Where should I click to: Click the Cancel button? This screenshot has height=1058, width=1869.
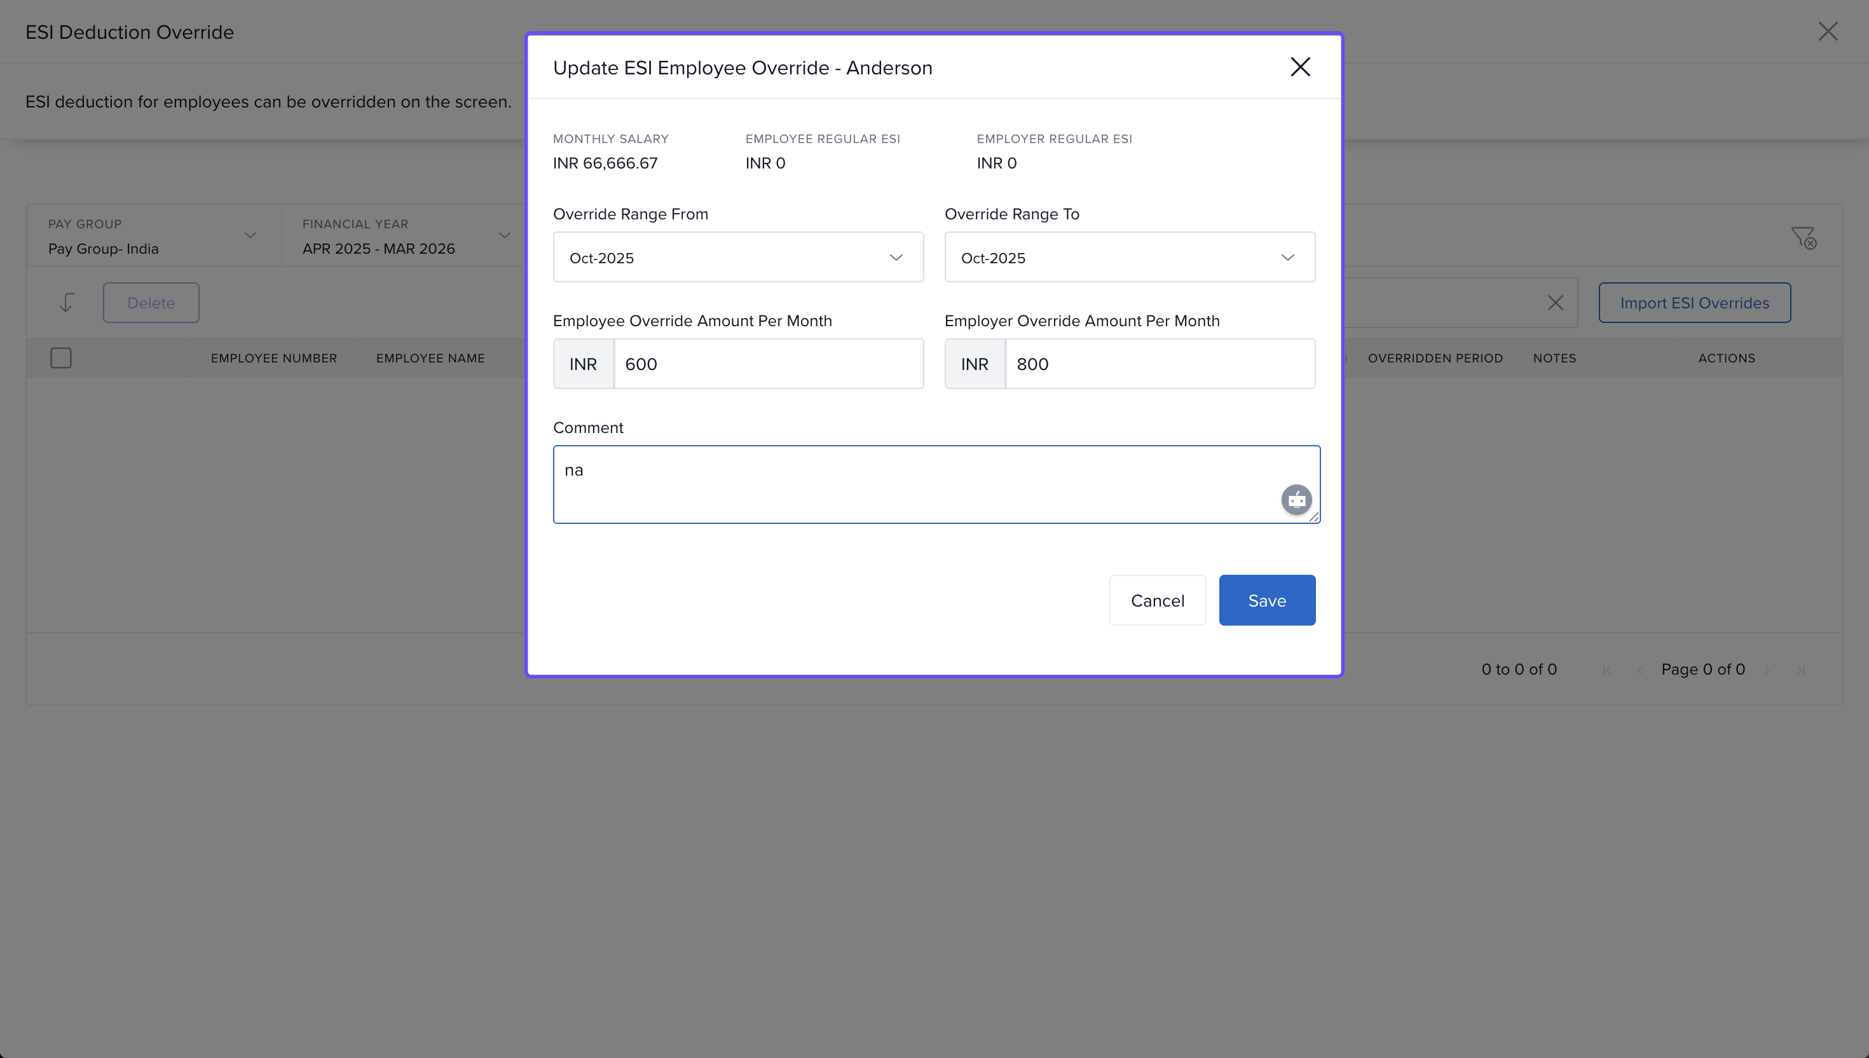coord(1157,600)
